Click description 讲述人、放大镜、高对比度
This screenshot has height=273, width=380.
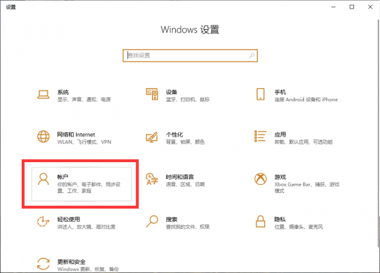point(87,227)
